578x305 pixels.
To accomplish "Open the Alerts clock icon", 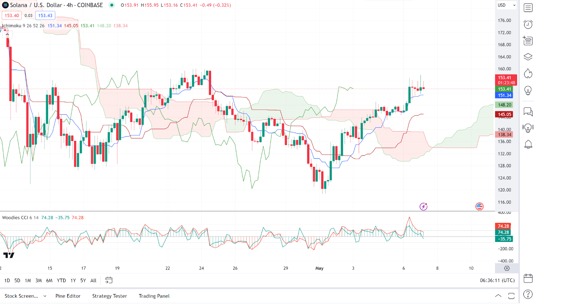I will click(x=528, y=24).
